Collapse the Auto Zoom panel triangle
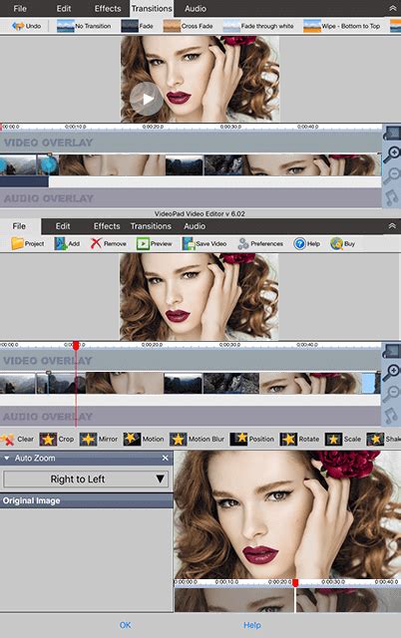This screenshot has height=638, width=401. click(7, 459)
